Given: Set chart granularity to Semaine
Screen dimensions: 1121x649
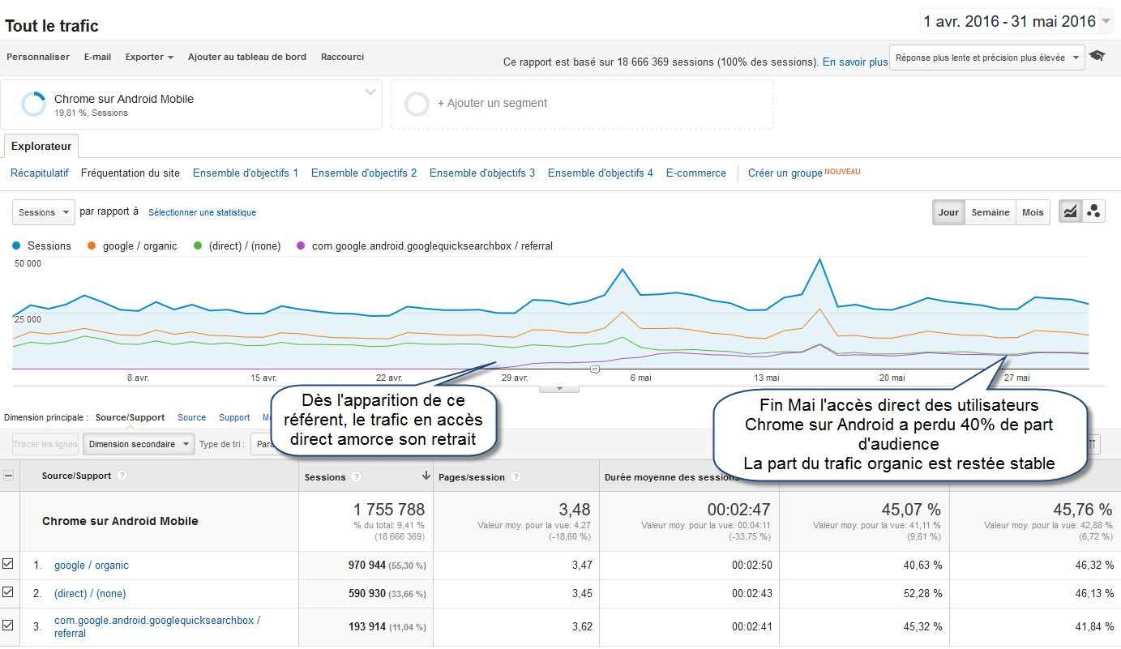Looking at the screenshot, I should point(991,212).
